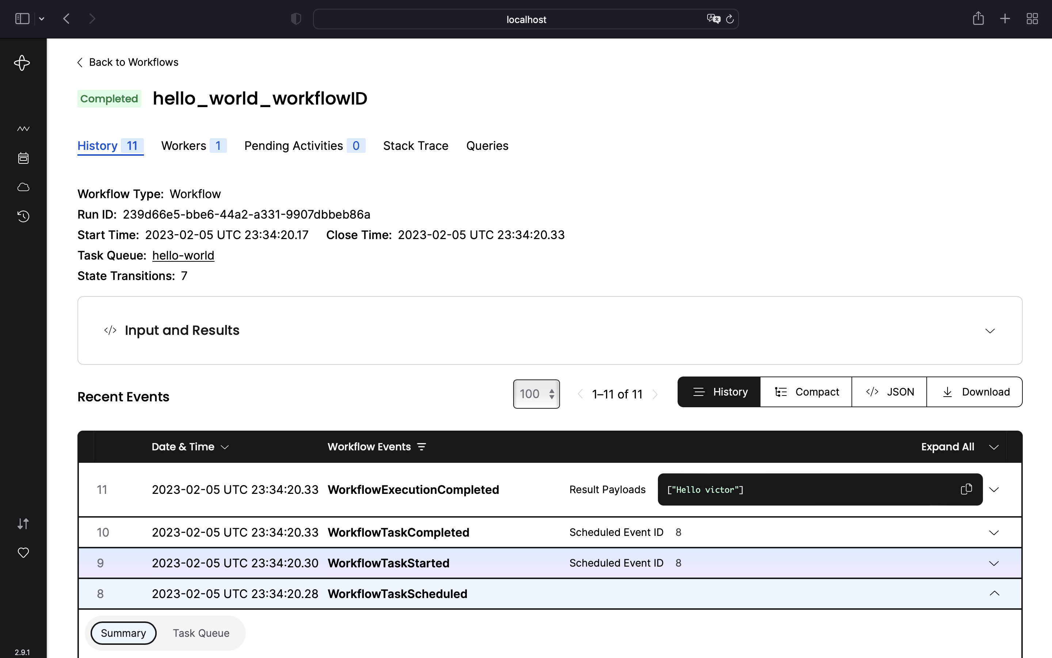
Task: Open the hello-world task queue link
Action: coord(183,256)
